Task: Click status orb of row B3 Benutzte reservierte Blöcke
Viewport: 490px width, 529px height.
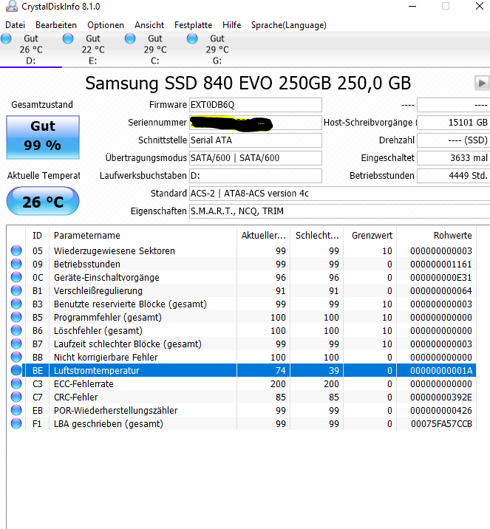Action: [x=16, y=304]
